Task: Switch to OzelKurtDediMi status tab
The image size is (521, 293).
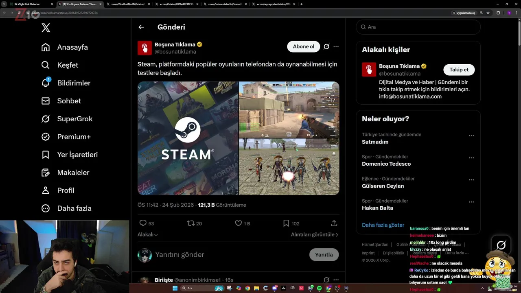Action: pos(129,4)
